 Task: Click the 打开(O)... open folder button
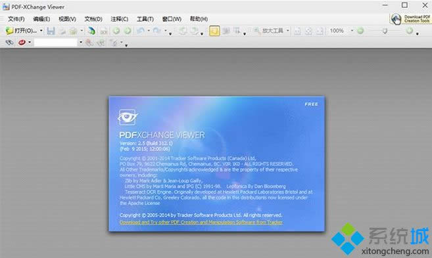22,31
